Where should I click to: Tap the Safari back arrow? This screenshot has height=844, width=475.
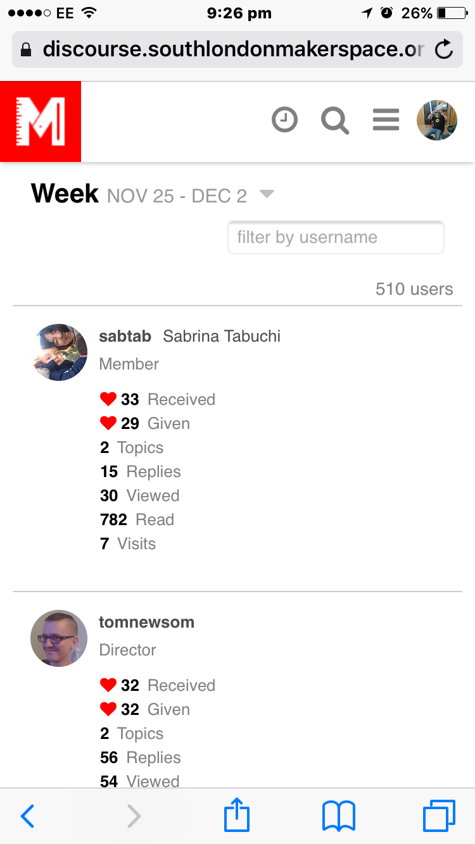click(x=27, y=816)
